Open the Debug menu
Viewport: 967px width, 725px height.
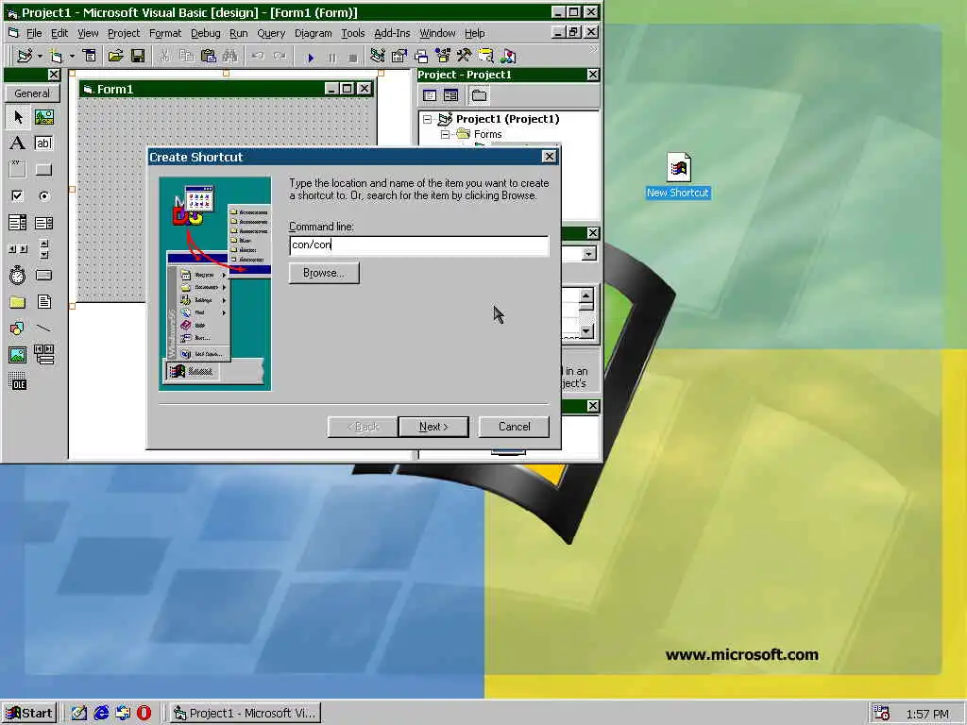205,33
